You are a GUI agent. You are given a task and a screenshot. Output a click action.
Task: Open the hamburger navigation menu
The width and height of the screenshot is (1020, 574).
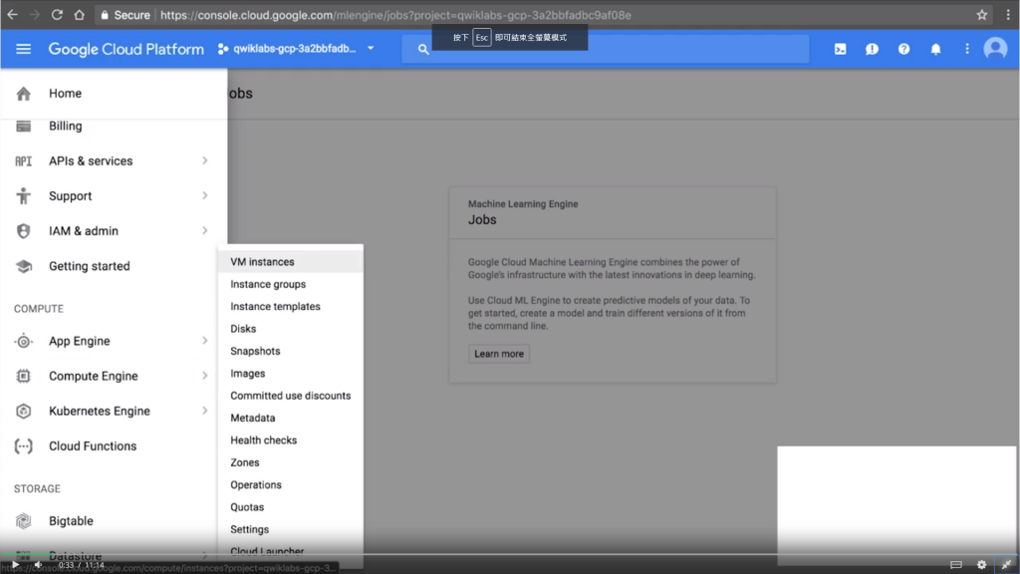pos(24,49)
